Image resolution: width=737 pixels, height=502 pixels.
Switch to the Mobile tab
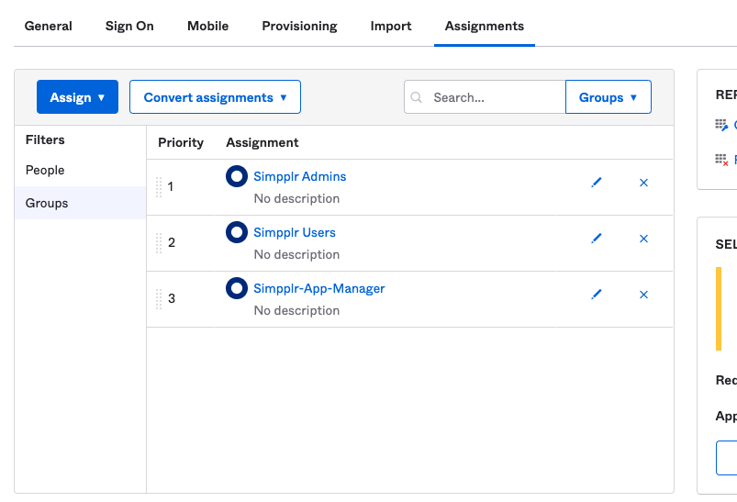click(207, 26)
